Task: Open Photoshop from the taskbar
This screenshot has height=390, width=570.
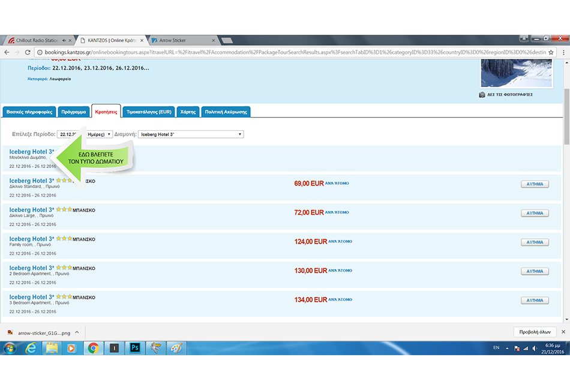Action: tap(134, 347)
